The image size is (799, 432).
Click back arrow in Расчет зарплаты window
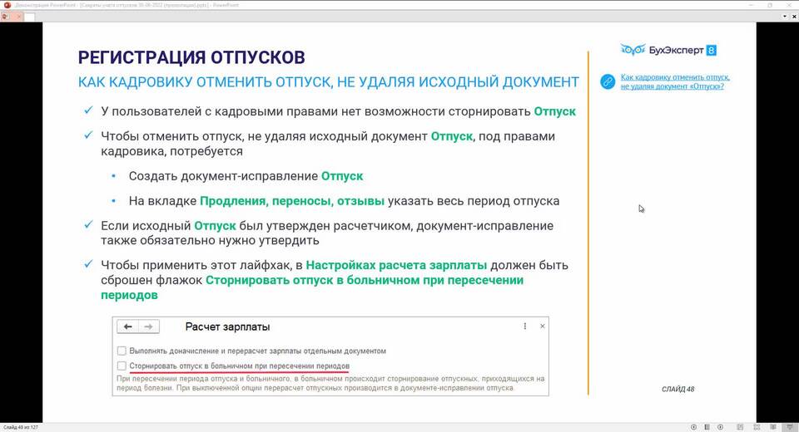point(128,327)
